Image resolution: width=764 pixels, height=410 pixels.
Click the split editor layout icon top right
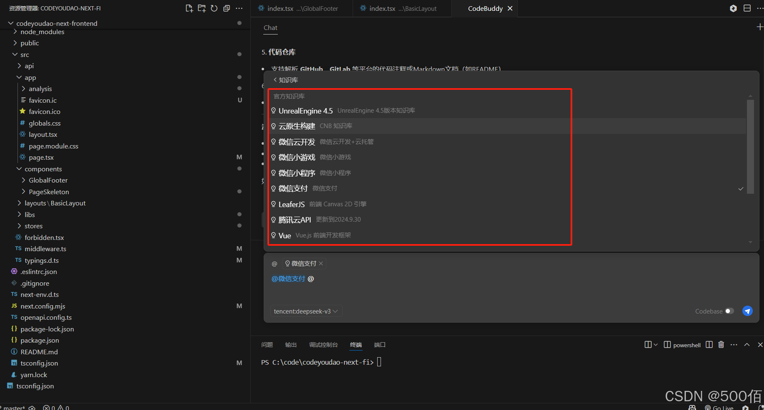(747, 8)
